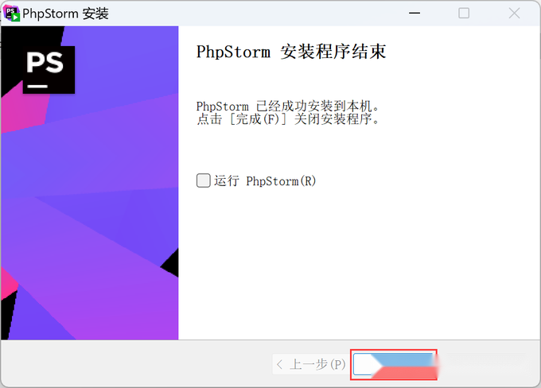
Task: Click the heading PhpStorm 安装程序结束
Action: tap(291, 52)
